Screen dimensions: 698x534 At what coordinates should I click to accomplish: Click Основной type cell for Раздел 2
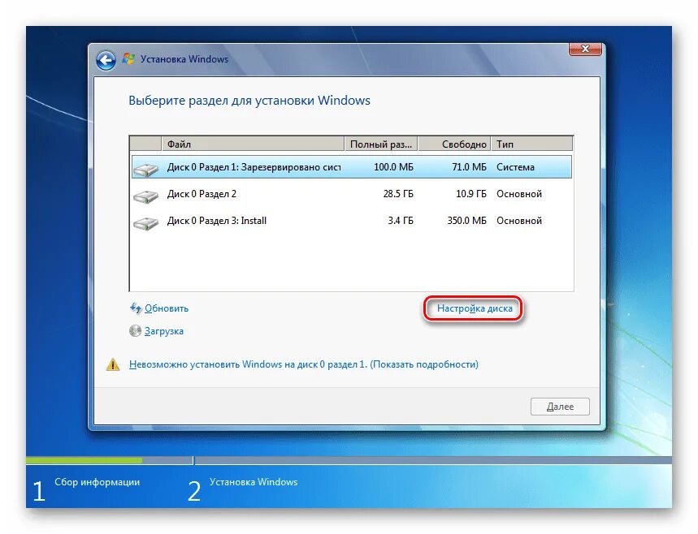(519, 194)
